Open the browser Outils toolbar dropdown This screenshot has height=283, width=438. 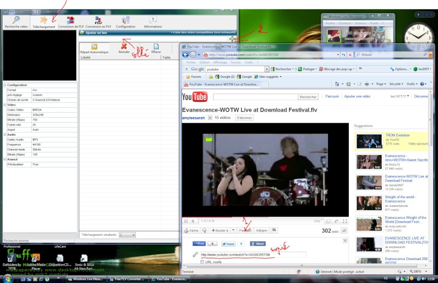tap(412, 84)
